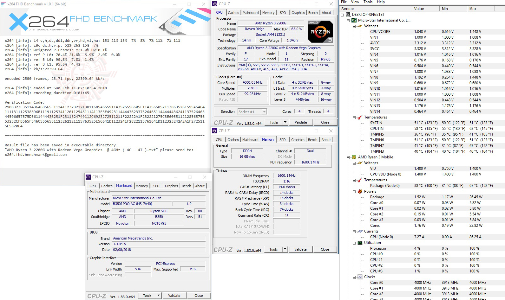Click the motherboard icon beside Micro-Star International

point(354,20)
